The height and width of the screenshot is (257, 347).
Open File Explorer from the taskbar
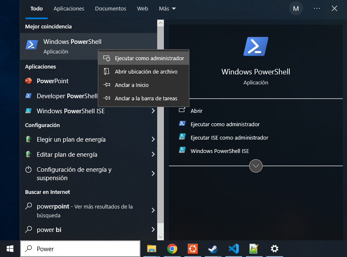pyautogui.click(x=151, y=249)
